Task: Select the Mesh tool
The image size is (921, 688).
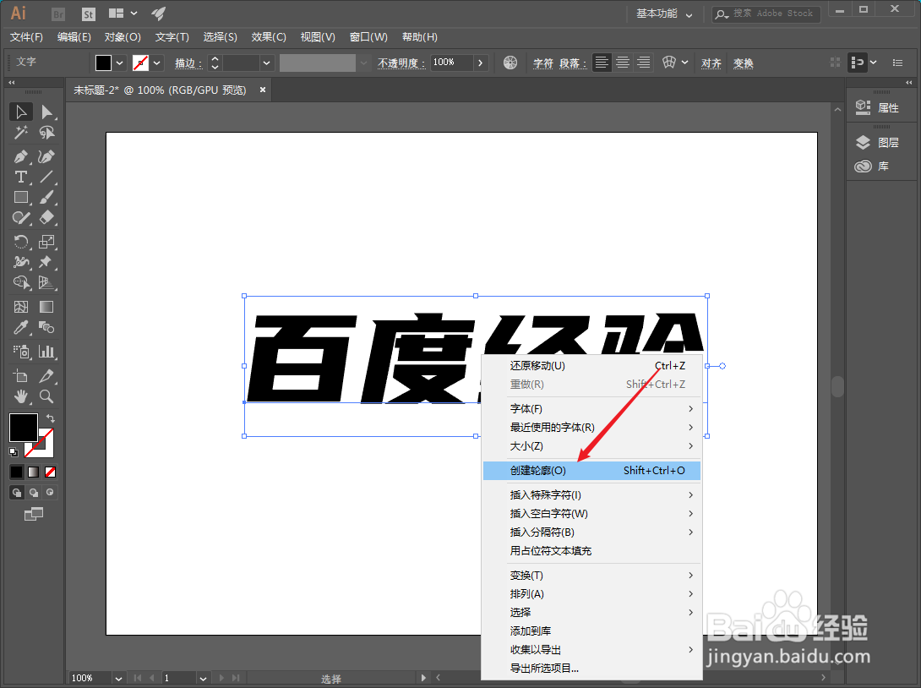Action: pyautogui.click(x=21, y=307)
